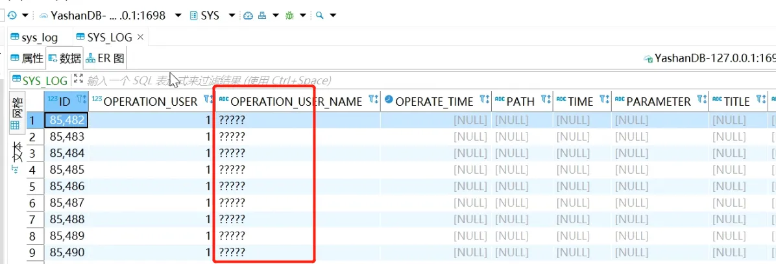Click ????? name cell in row 85,483
The width and height of the screenshot is (776, 264).
pos(298,136)
